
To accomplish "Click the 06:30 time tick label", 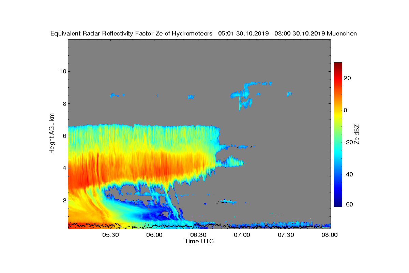I will pyautogui.click(x=198, y=235).
